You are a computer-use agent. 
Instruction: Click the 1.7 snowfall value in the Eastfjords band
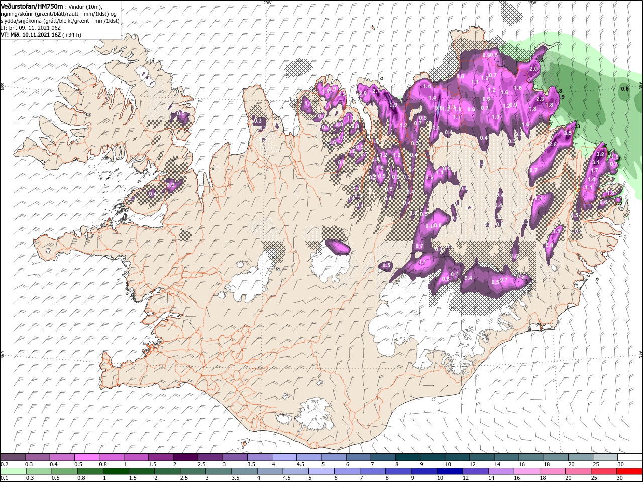tap(594, 171)
